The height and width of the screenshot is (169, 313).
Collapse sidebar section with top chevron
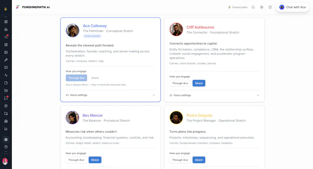(6, 17)
